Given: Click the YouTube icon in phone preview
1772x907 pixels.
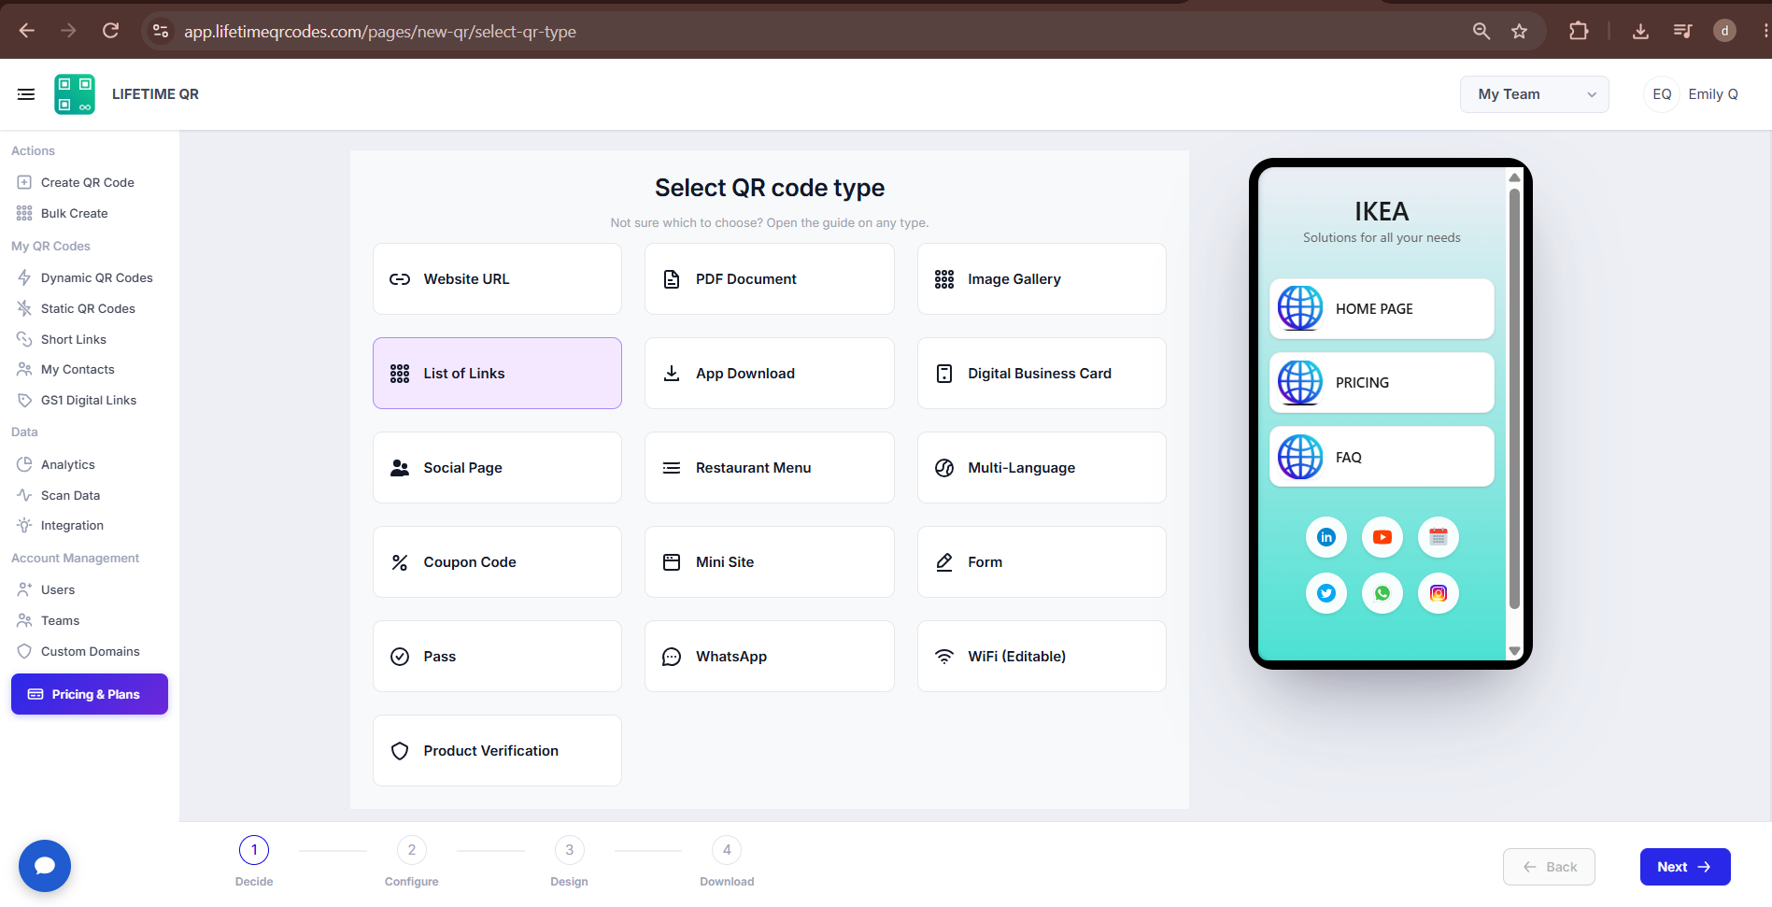Looking at the screenshot, I should [1382, 537].
